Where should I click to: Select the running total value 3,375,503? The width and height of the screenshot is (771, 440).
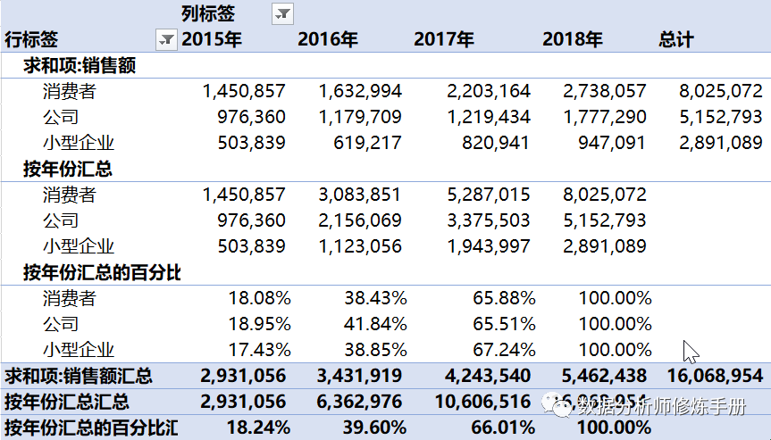click(489, 220)
